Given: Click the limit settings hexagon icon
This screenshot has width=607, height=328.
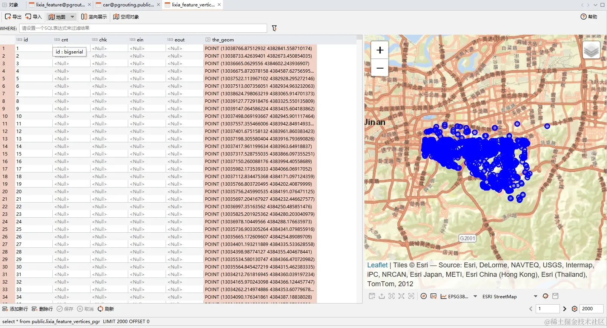Looking at the screenshot, I should pos(575,309).
